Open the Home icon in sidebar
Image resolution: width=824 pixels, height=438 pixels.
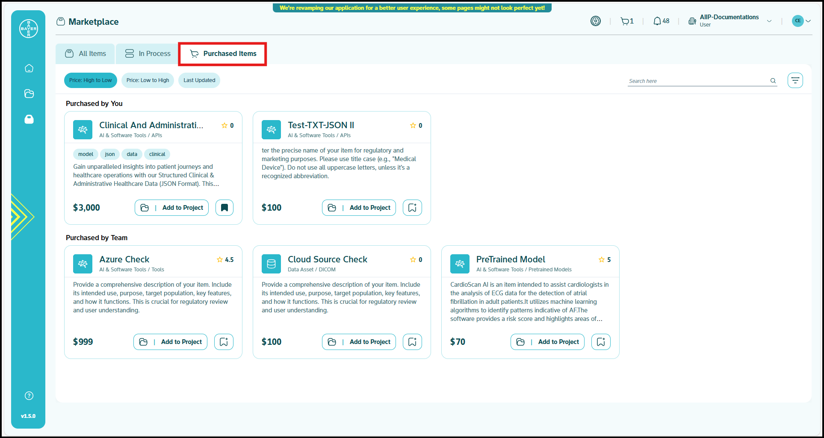29,68
